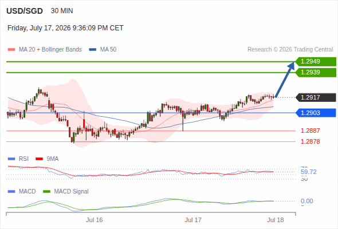Click the 9MA legend label
Screen dimensions: 338x229
pos(53,159)
